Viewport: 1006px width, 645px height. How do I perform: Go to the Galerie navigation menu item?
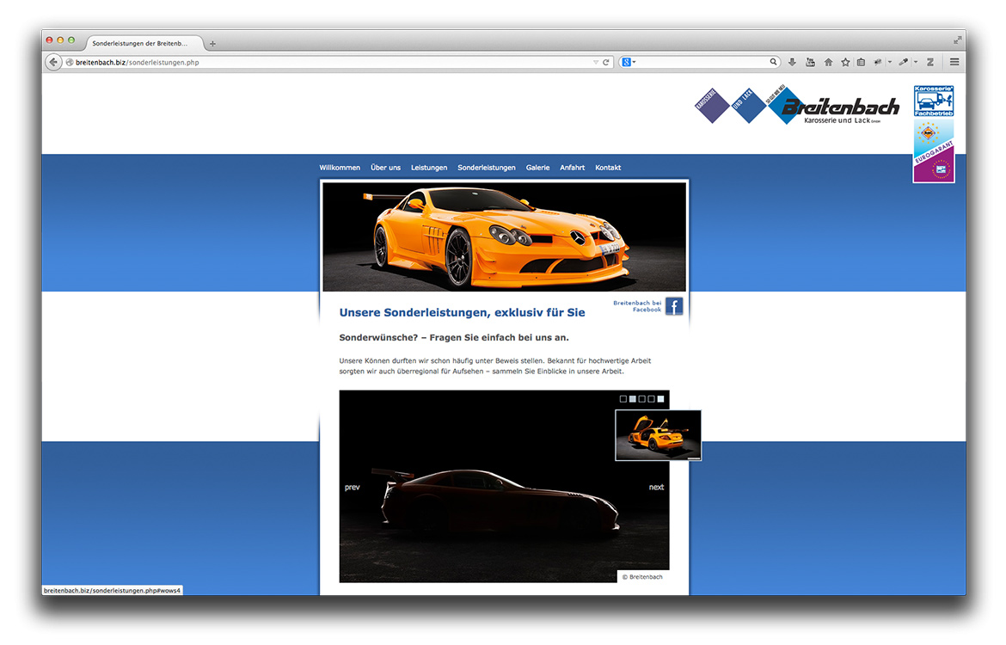coord(537,168)
